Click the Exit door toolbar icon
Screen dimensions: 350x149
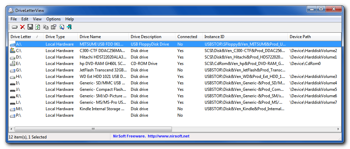click(x=69, y=27)
